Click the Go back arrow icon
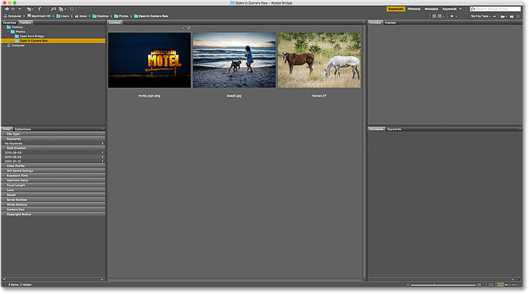The image size is (529, 294). [7, 9]
